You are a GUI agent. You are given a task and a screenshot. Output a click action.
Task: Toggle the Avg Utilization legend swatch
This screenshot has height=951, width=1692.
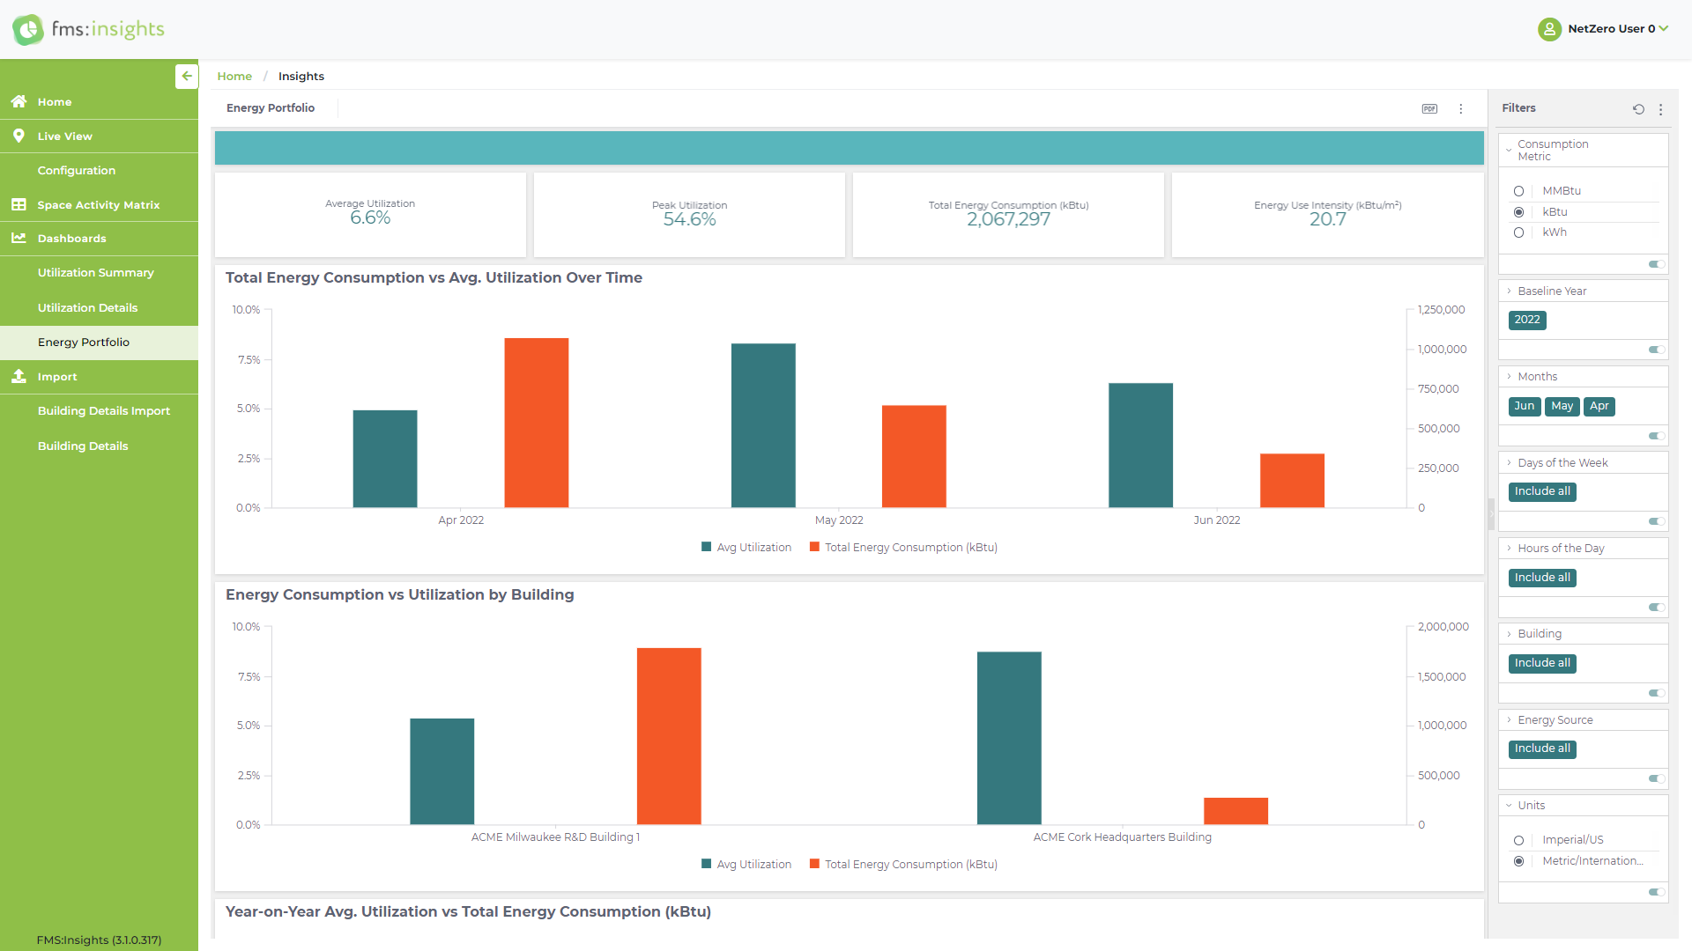coord(706,547)
